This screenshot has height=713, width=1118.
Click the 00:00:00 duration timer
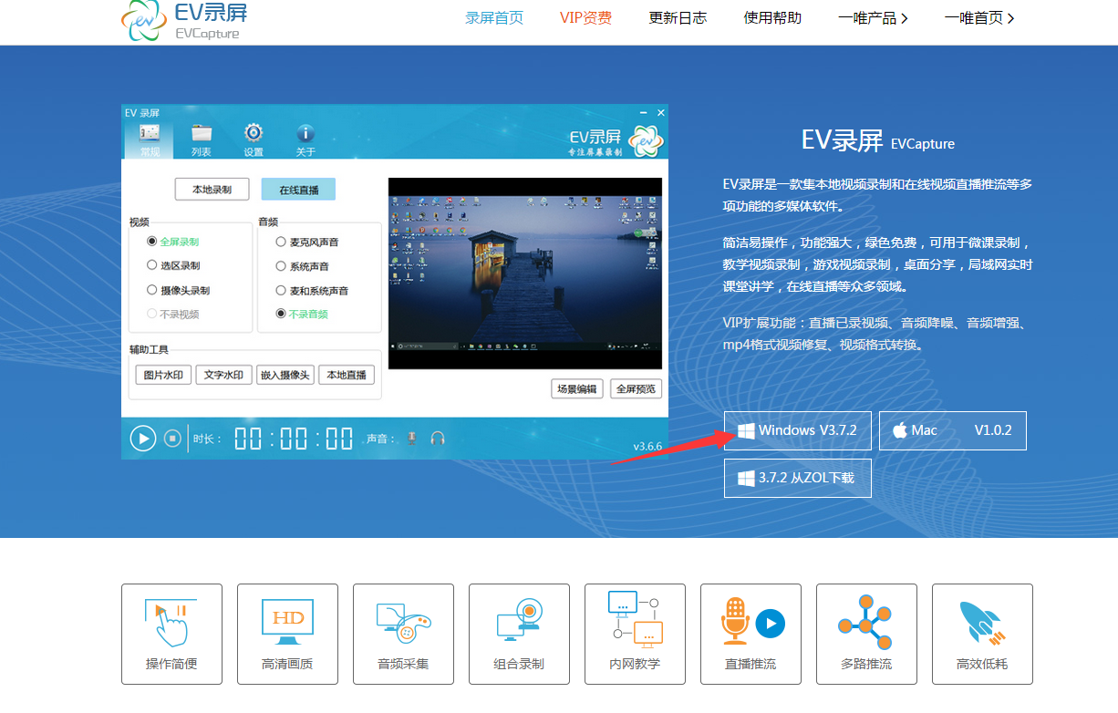pyautogui.click(x=294, y=439)
